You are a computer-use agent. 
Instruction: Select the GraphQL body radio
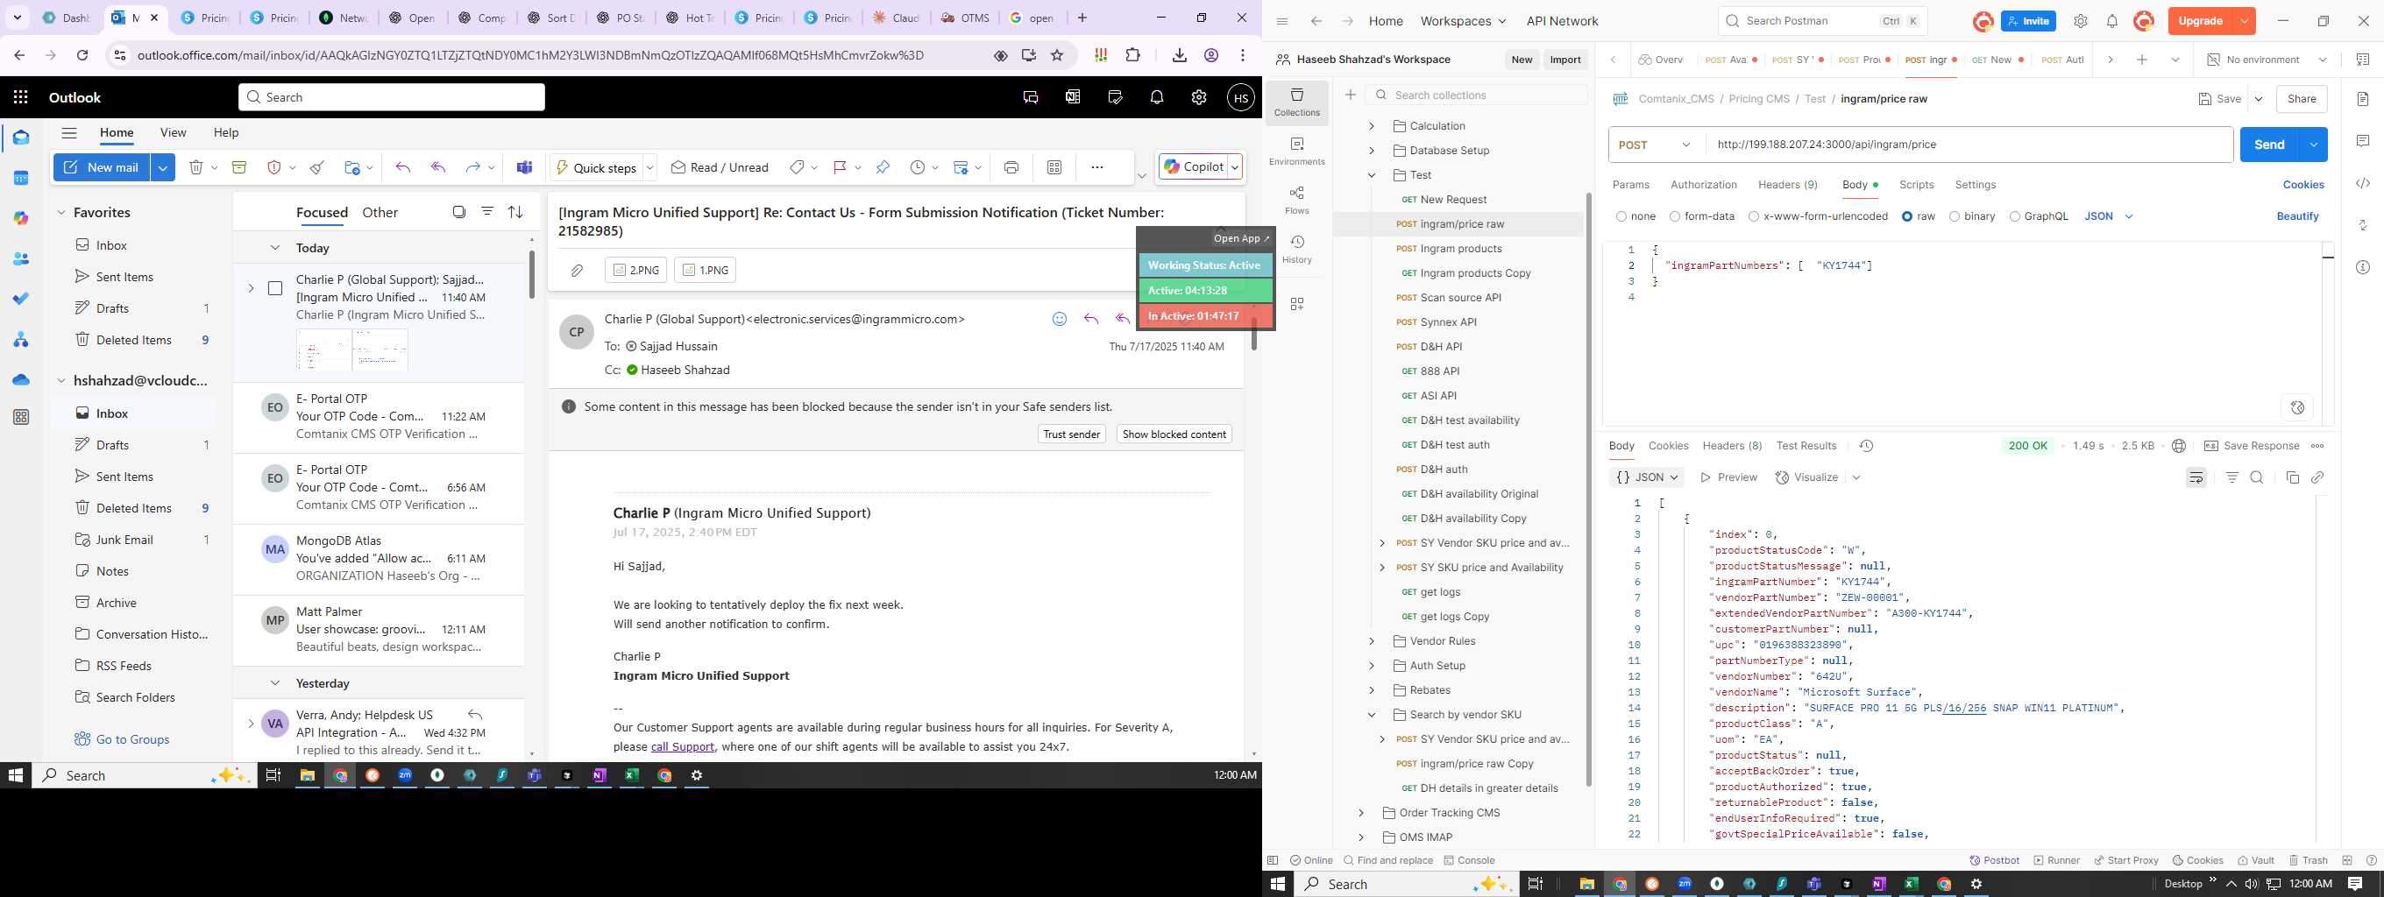pyautogui.click(x=2014, y=216)
